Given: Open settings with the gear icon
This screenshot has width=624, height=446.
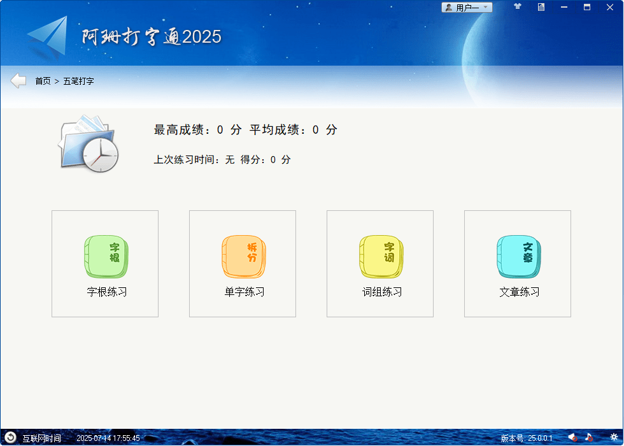Looking at the screenshot, I should pyautogui.click(x=613, y=438).
